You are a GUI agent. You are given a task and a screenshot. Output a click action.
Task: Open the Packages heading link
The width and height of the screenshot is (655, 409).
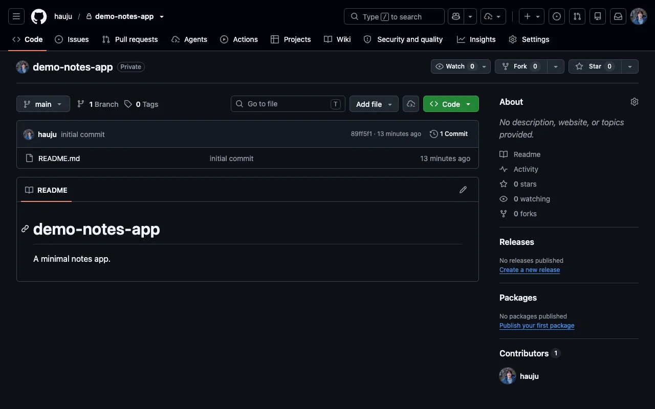point(518,298)
